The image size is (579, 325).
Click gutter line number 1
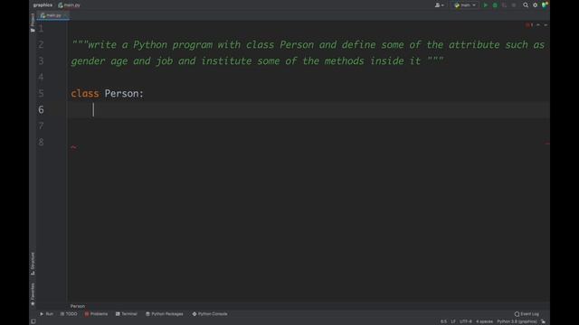(x=41, y=29)
